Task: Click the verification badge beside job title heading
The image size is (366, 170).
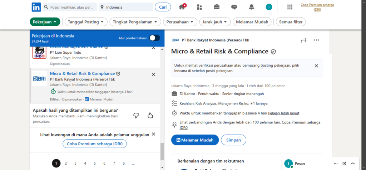Action: (273, 52)
